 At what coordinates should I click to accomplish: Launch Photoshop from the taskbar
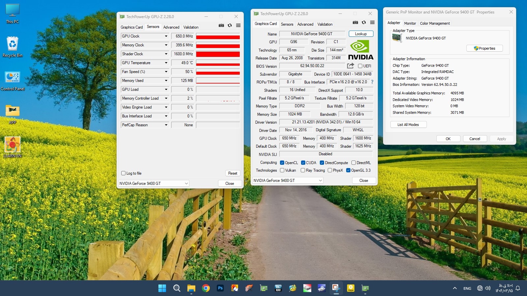tap(220, 288)
